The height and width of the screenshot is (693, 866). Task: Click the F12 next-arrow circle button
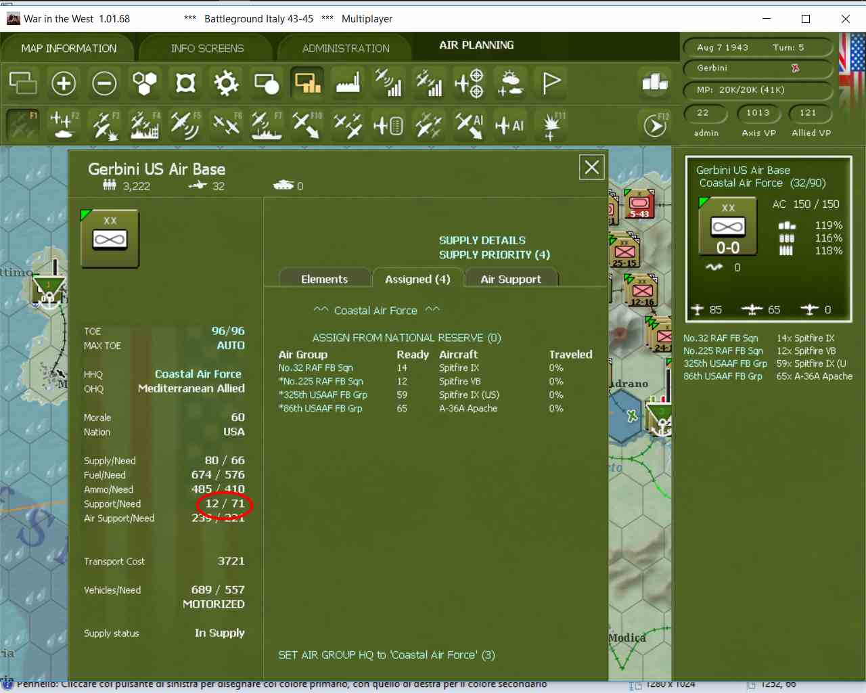click(x=655, y=125)
